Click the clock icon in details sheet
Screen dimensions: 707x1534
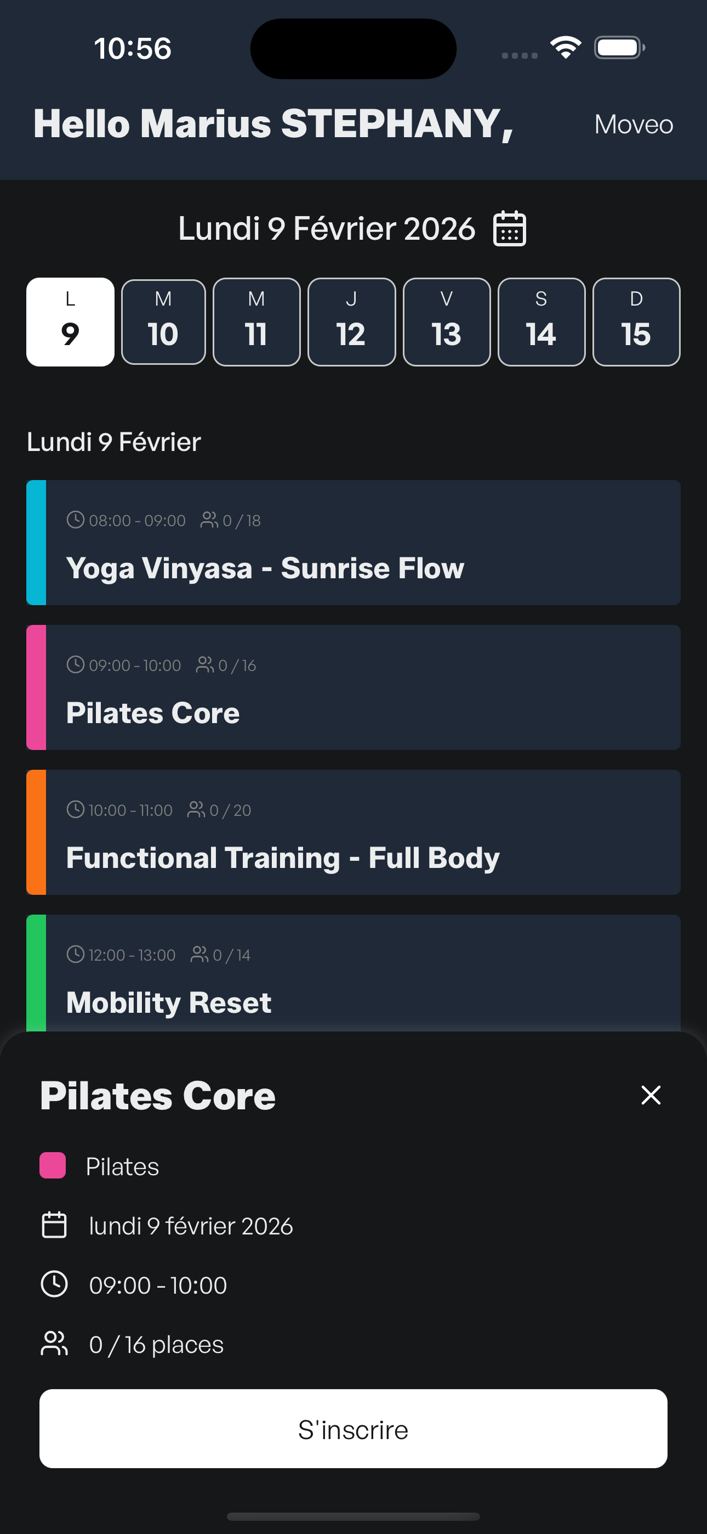click(54, 1284)
